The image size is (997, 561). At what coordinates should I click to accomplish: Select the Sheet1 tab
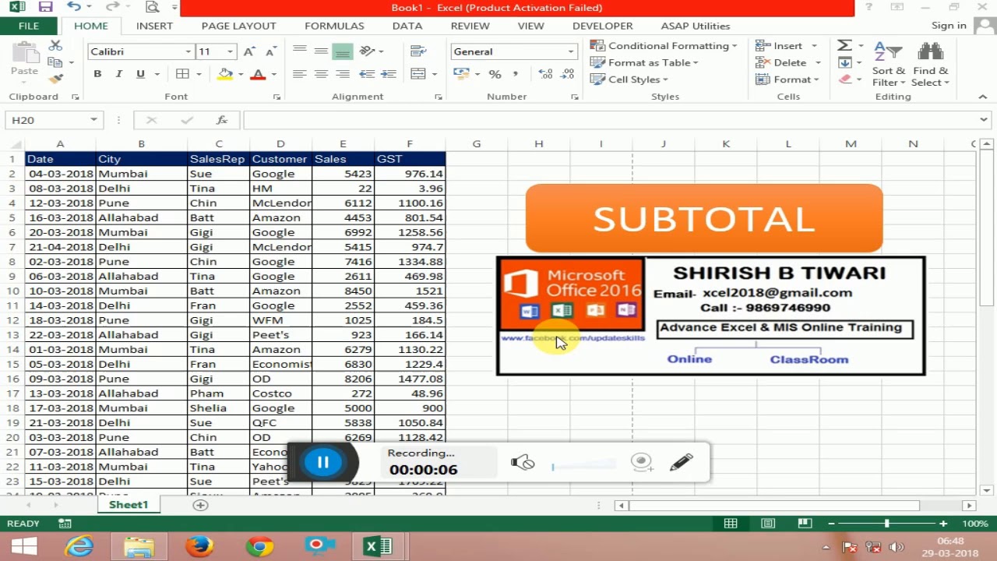click(129, 505)
